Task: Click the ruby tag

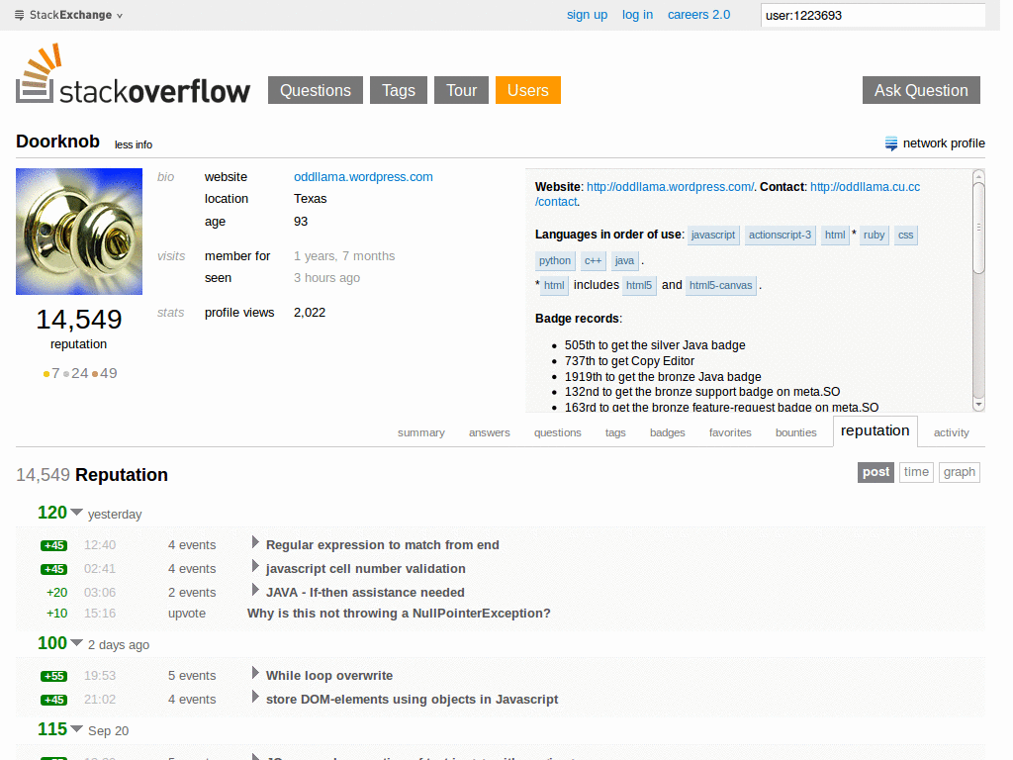Action: pos(875,236)
